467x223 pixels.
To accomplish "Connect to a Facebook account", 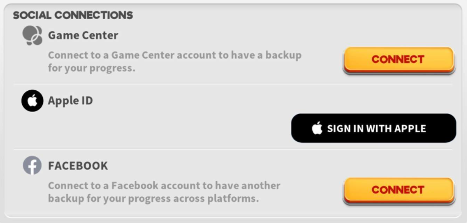I will tap(399, 191).
